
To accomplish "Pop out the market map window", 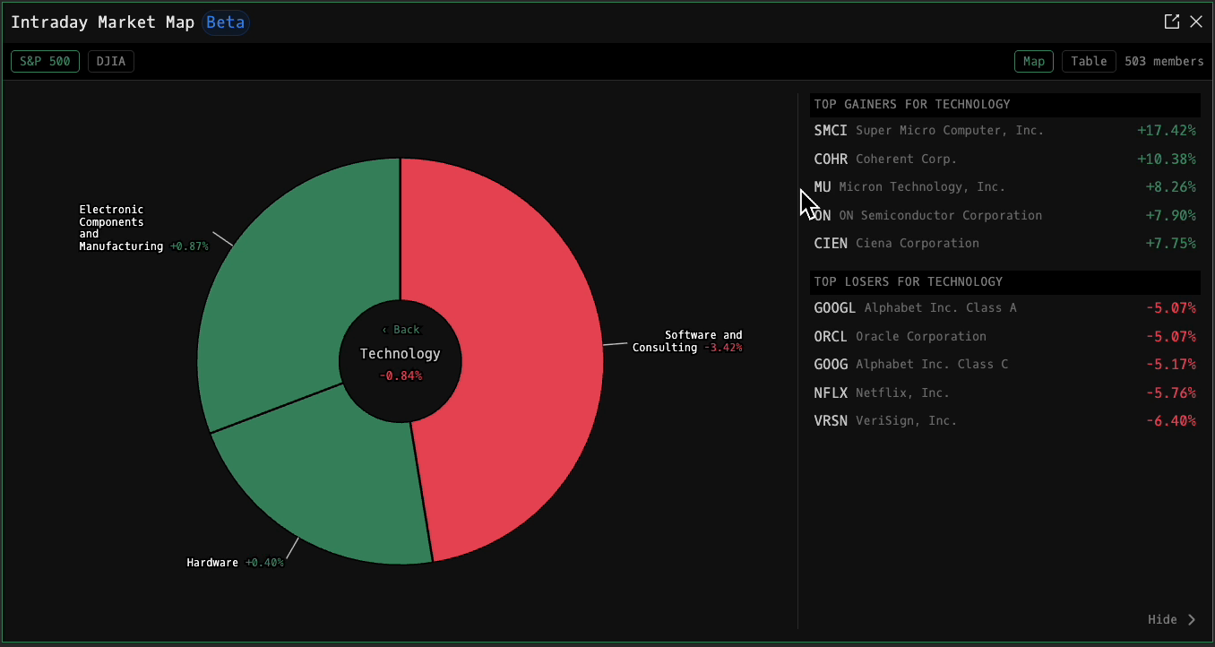I will [x=1171, y=22].
